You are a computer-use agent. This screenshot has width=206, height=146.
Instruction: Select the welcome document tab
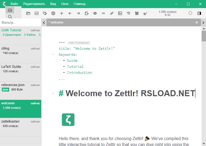(123, 22)
